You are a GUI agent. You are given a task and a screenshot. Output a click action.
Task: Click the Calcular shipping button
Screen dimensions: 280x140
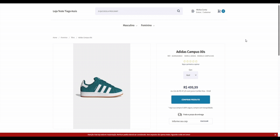click(x=204, y=121)
